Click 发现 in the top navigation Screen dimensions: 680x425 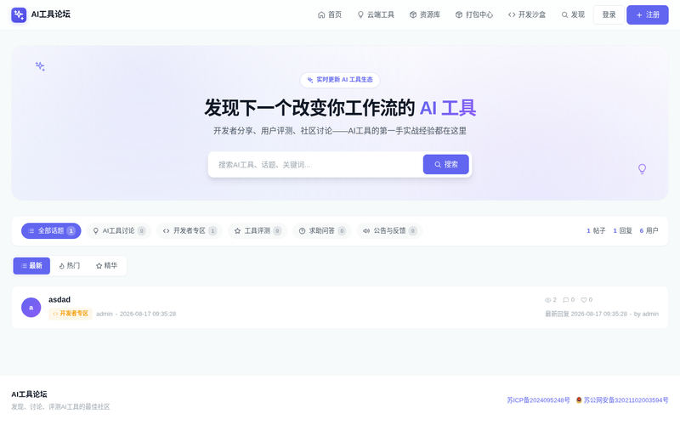pyautogui.click(x=573, y=14)
